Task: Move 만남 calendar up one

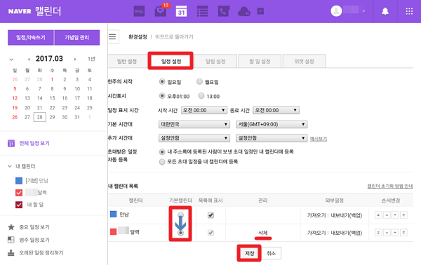Action: 387,215
